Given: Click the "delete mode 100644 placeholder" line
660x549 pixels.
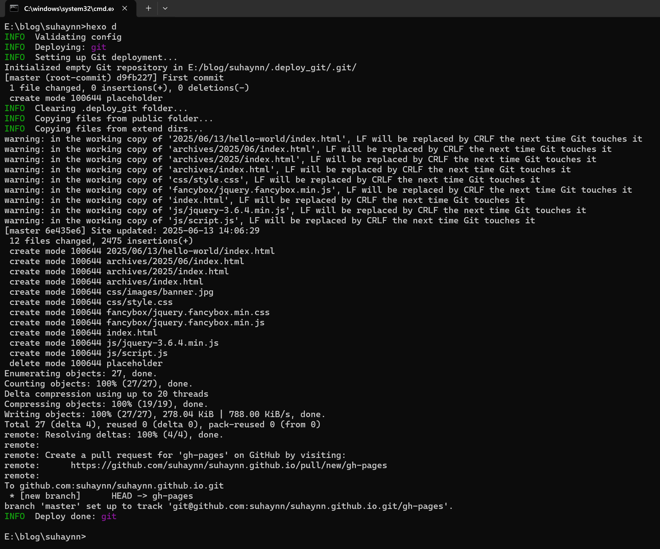Looking at the screenshot, I should tap(86, 363).
